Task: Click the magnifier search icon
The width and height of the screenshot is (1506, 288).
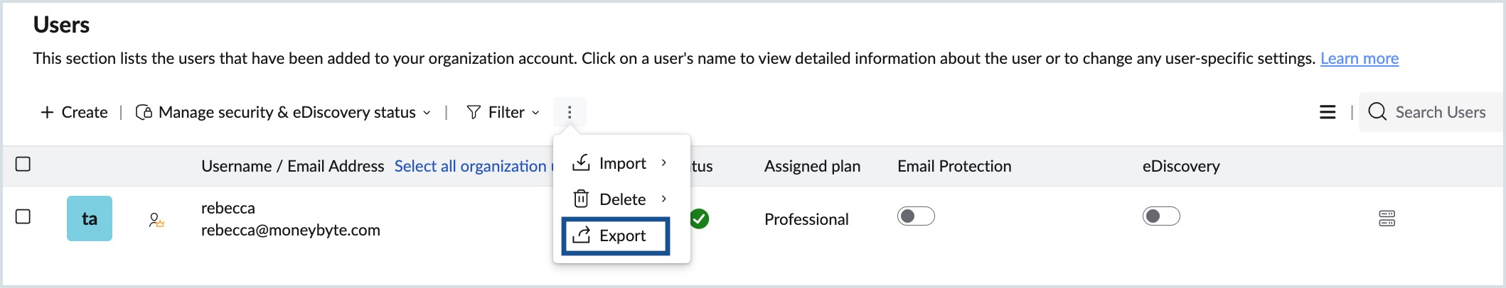Action: [1377, 112]
